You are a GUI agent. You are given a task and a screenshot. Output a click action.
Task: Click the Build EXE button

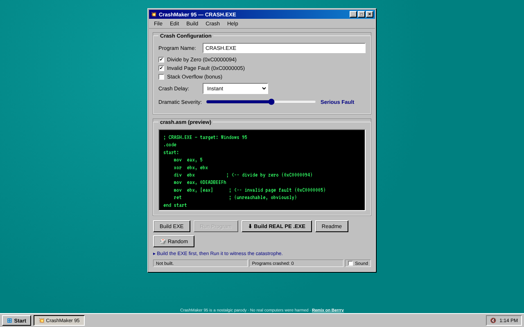[172, 226]
